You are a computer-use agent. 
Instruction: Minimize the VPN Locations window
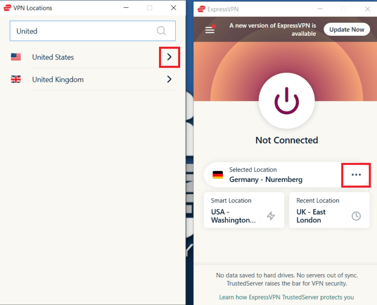tap(126, 8)
